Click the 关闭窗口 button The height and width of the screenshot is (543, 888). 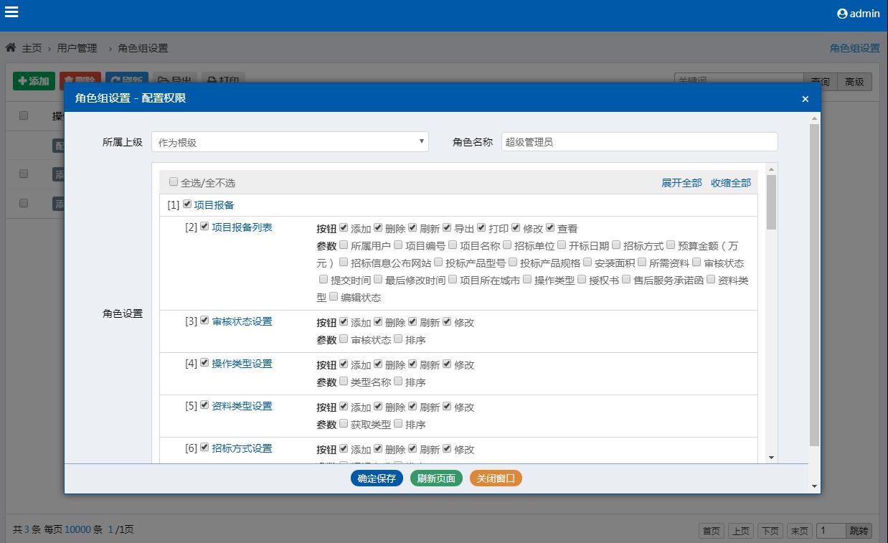[x=496, y=478]
